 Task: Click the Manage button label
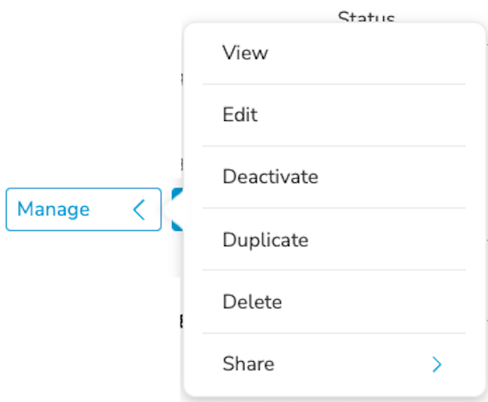(53, 209)
